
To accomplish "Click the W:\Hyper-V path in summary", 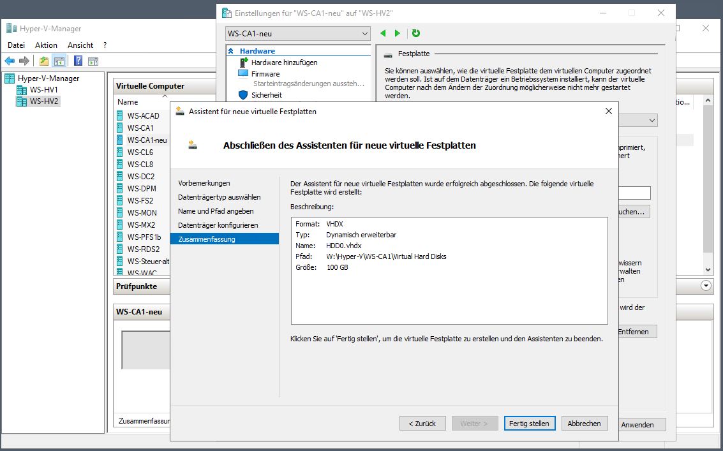I will tap(386, 256).
